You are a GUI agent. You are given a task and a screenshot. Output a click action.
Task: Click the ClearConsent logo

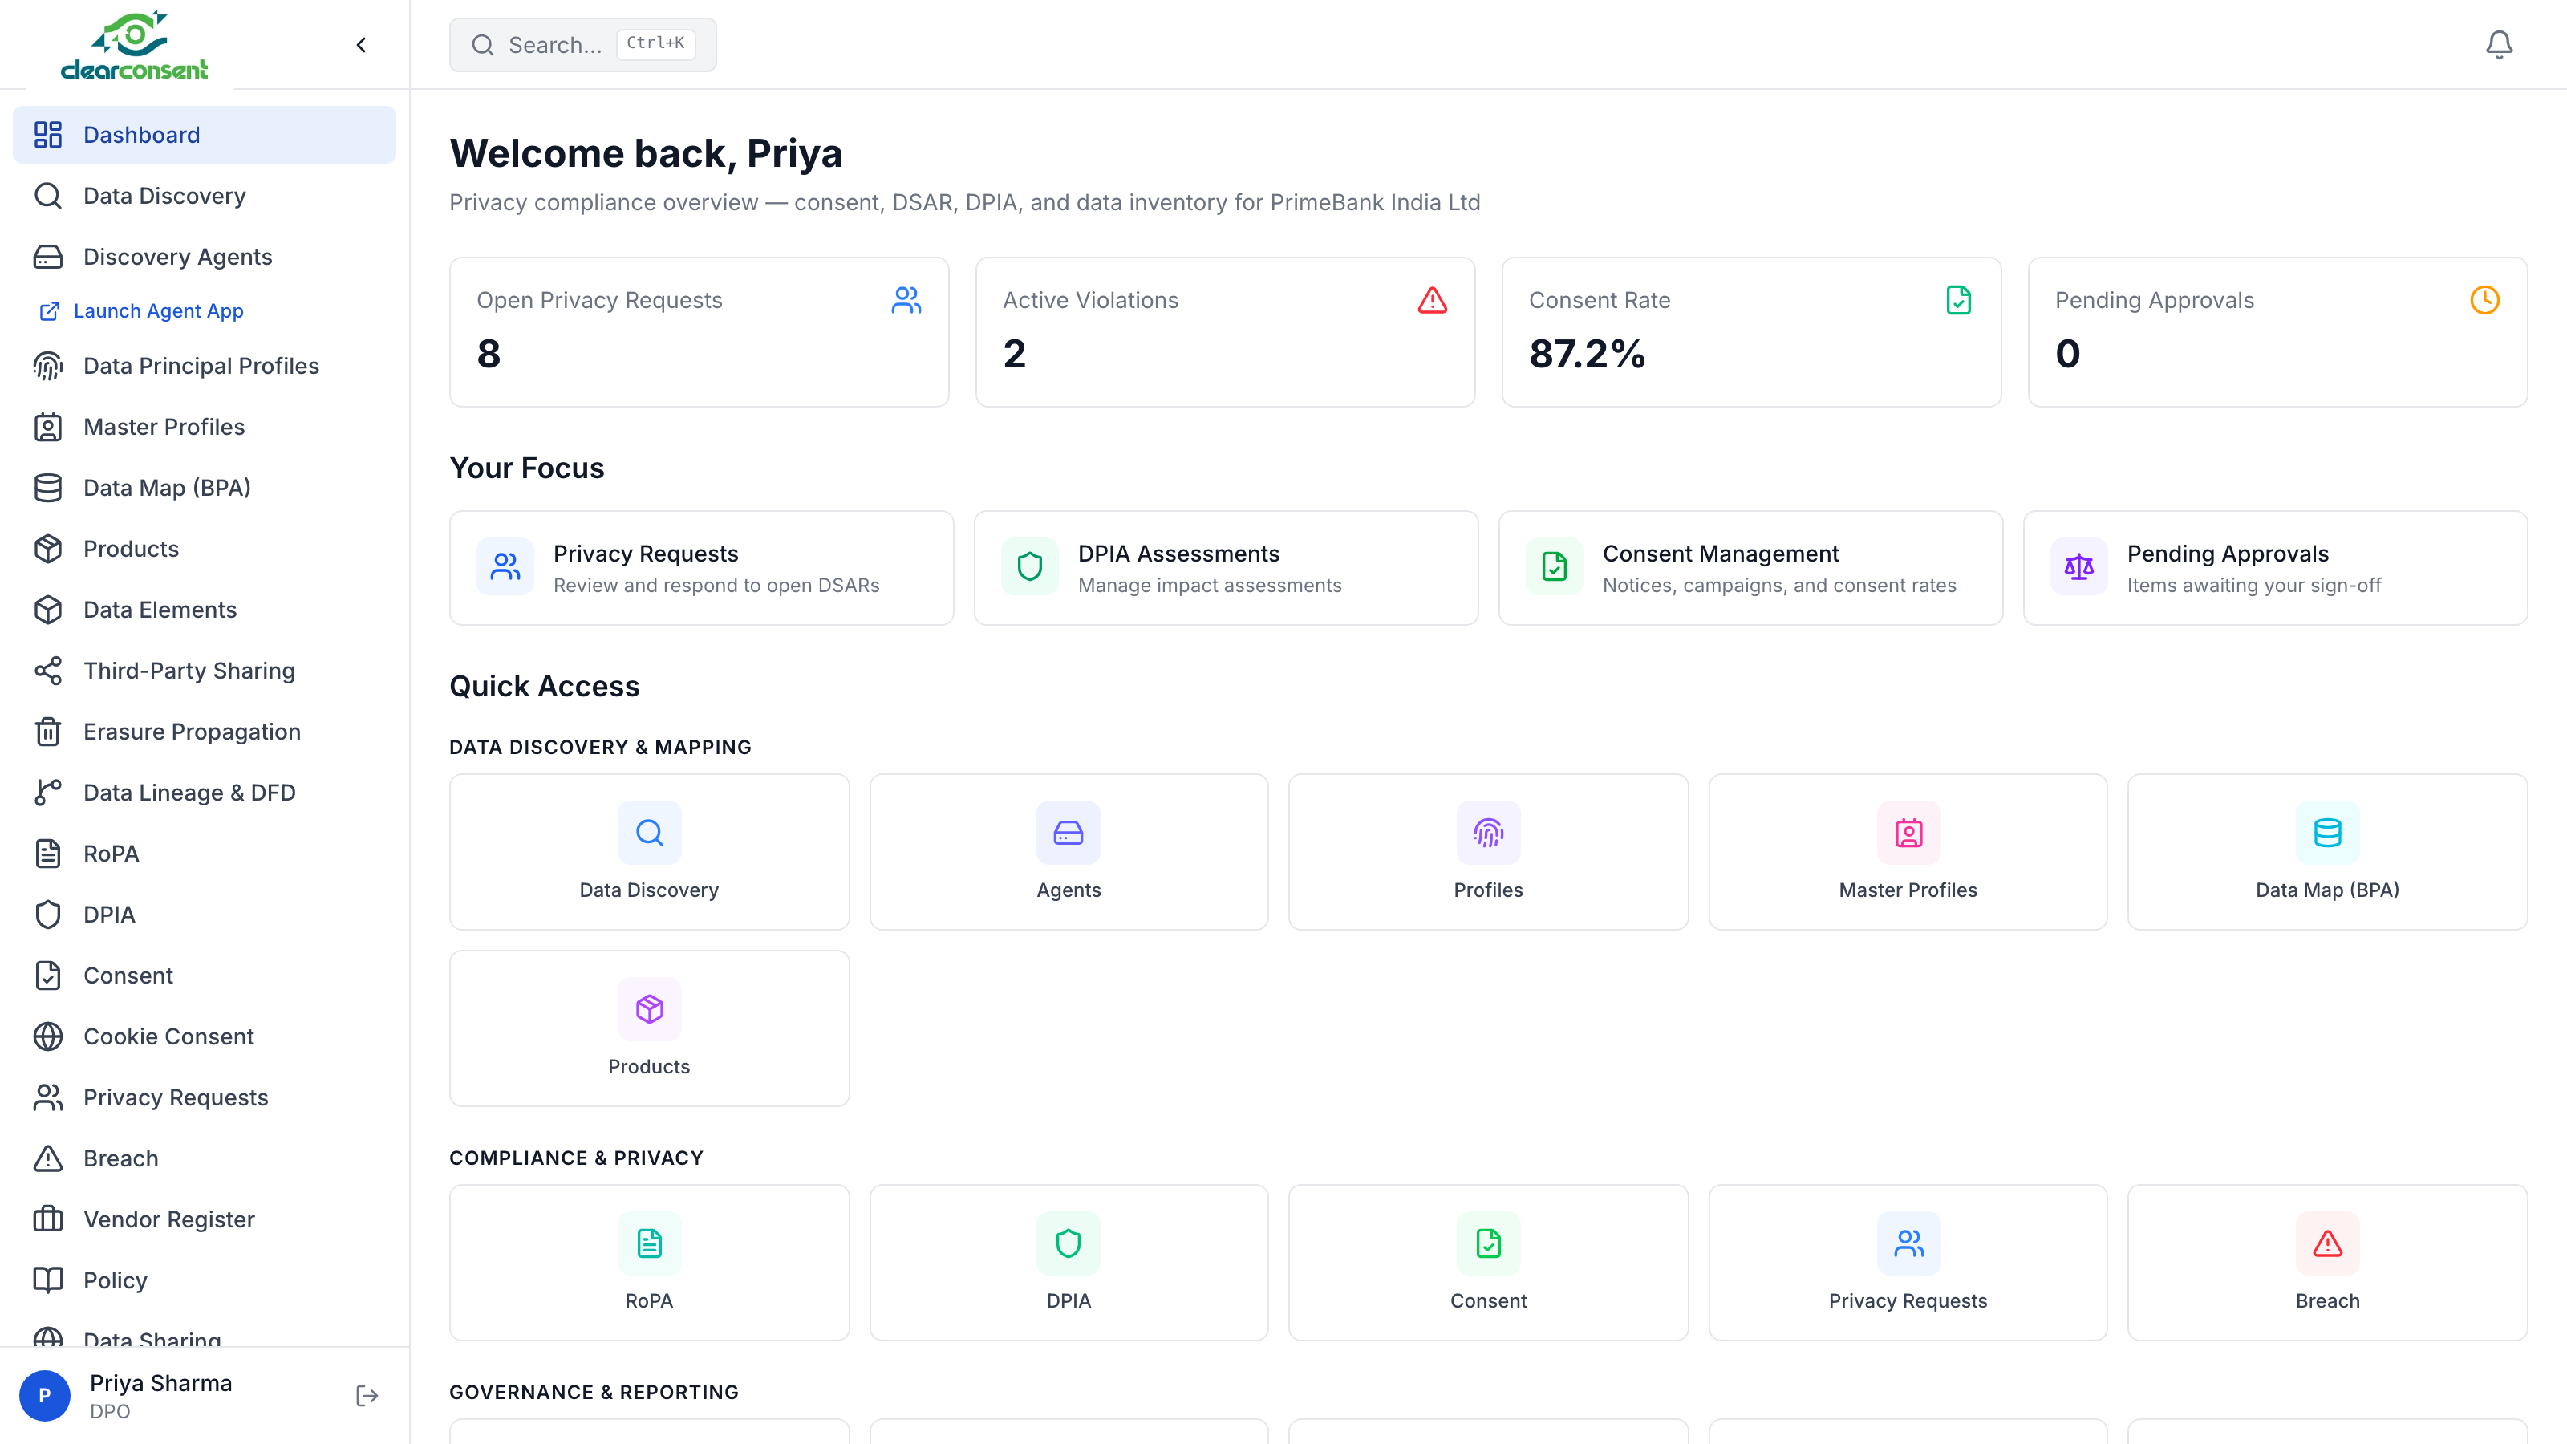click(133, 46)
